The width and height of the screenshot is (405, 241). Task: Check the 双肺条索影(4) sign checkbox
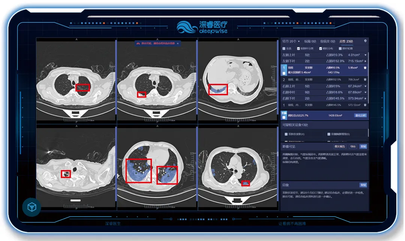(x=286, y=134)
